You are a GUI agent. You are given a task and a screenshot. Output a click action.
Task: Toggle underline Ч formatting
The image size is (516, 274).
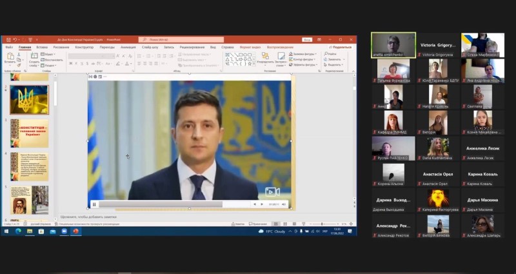pos(82,63)
